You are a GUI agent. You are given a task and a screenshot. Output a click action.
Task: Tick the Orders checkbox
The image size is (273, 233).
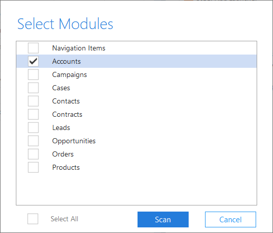[x=33, y=154]
